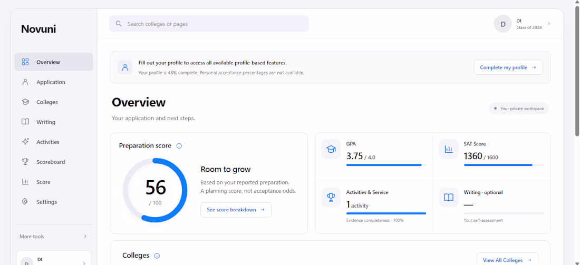Focus the Search colleges or pages field
This screenshot has height=265, width=580.
click(x=209, y=24)
